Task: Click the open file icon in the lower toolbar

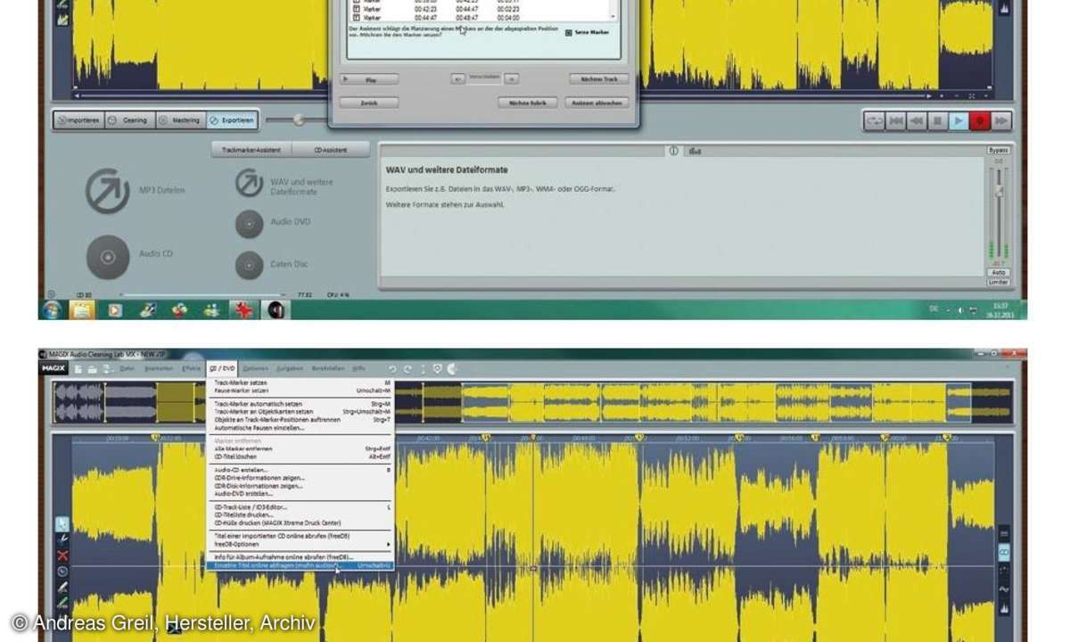Action: pyautogui.click(x=93, y=367)
